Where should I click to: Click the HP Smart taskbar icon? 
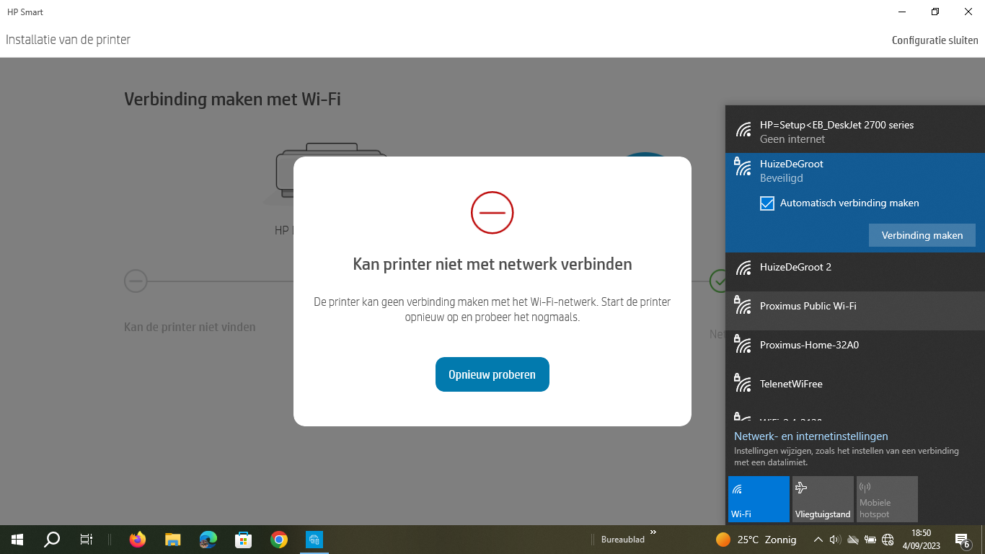click(x=314, y=540)
